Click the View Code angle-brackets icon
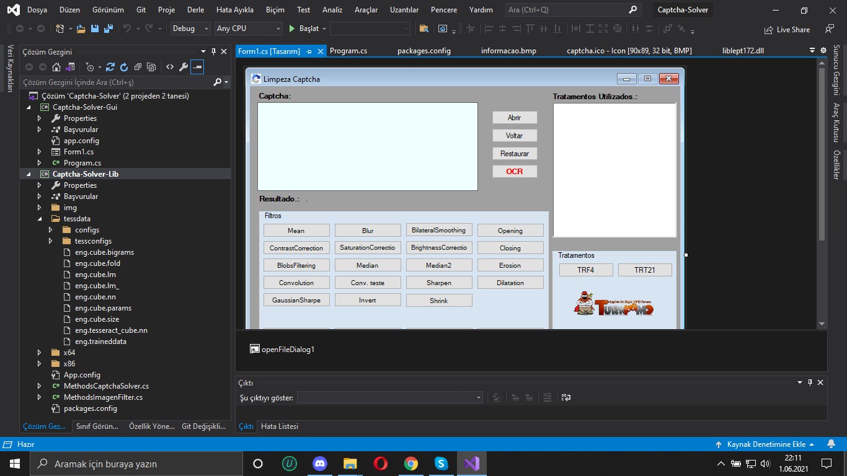Screen dimensions: 847x476 pos(169,67)
